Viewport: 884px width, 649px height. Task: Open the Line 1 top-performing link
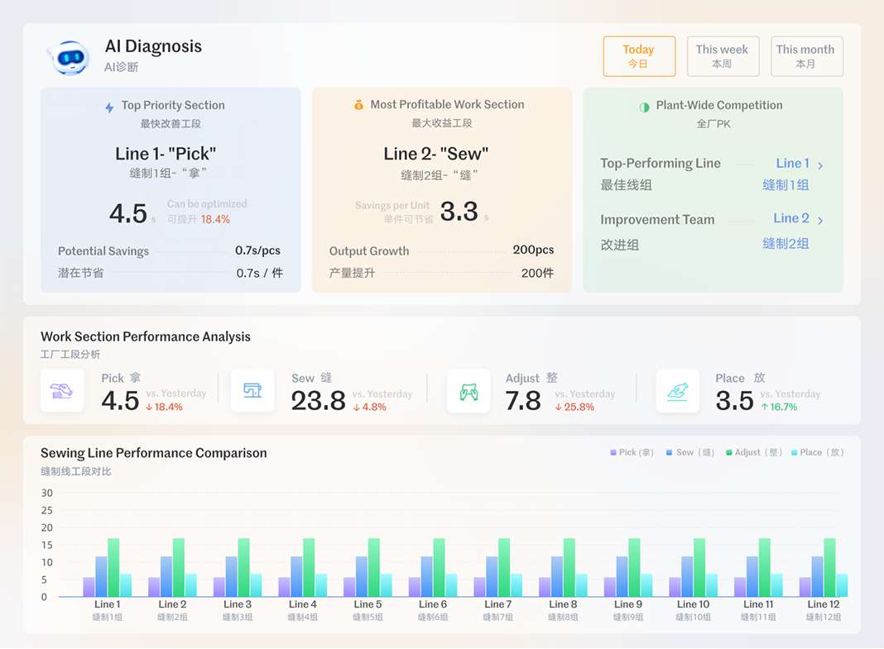[x=792, y=164]
